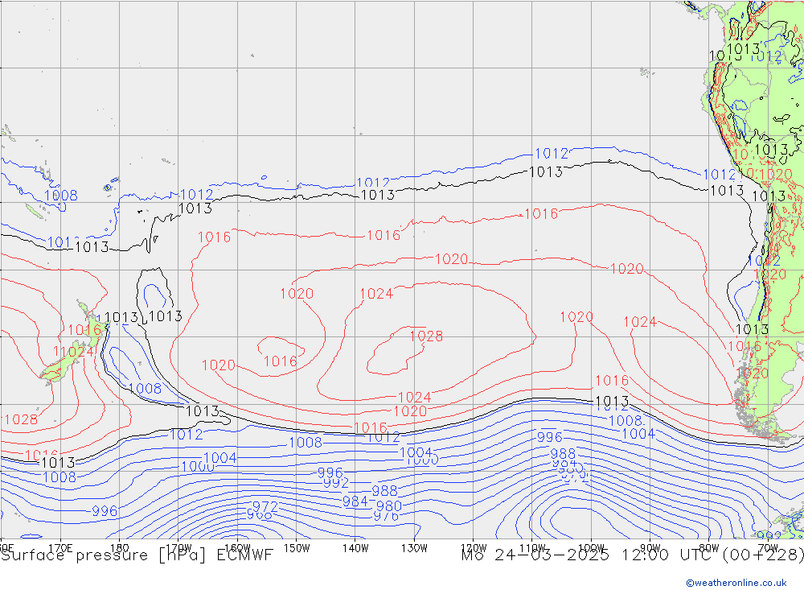Select the 'Mo 24-03-2025 12:00 UTC (00+228)' timestamp
This screenshot has width=804, height=590.
[x=632, y=555]
